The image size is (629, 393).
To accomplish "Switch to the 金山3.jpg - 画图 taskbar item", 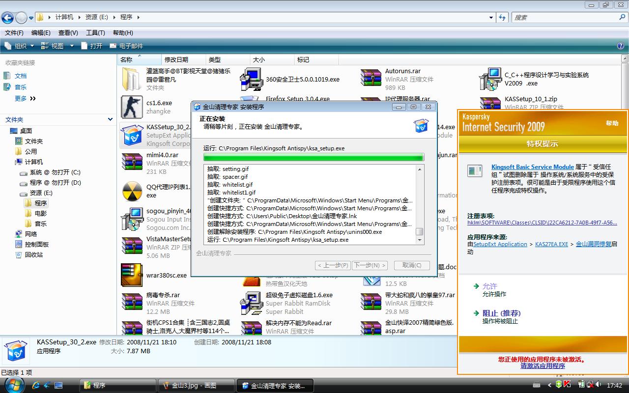I will [197, 386].
